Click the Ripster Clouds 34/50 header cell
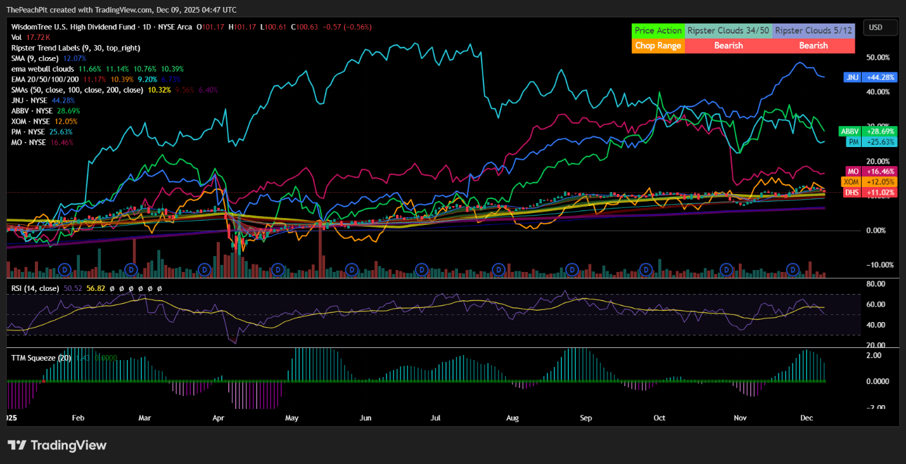The image size is (906, 464). [728, 30]
